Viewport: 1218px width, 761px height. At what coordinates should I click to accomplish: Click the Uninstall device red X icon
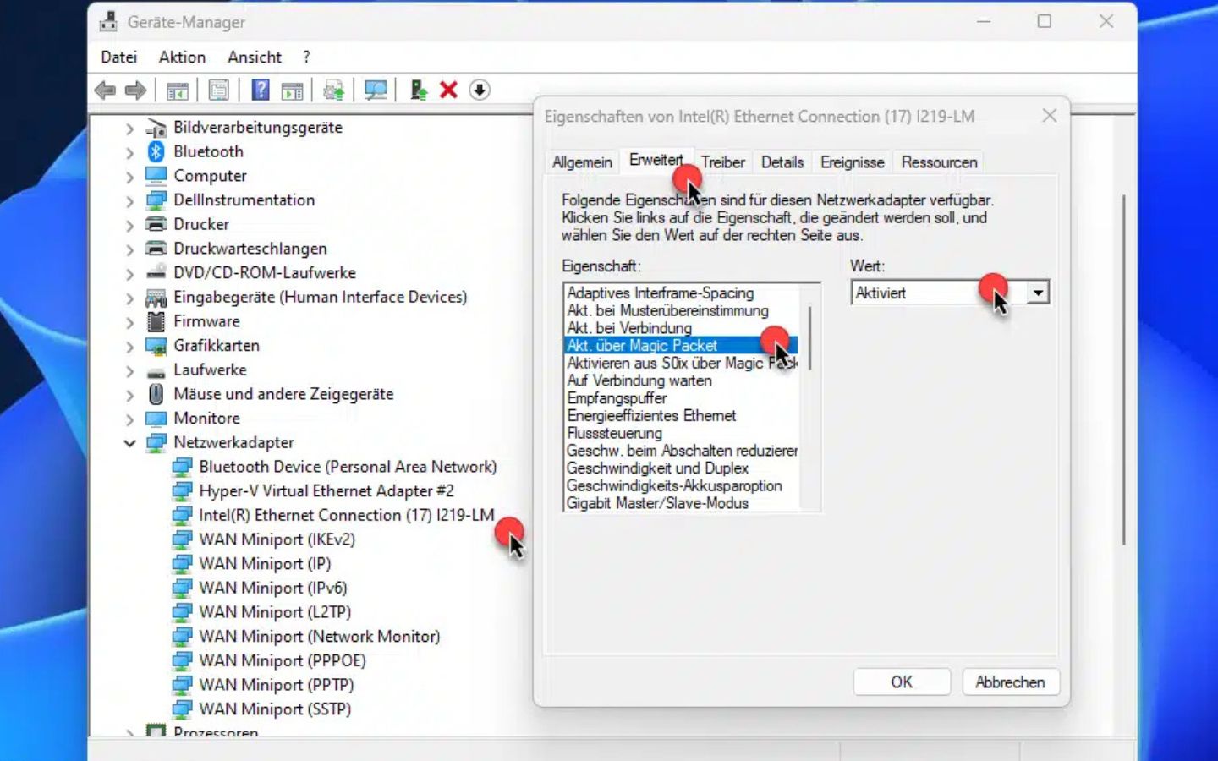click(448, 90)
